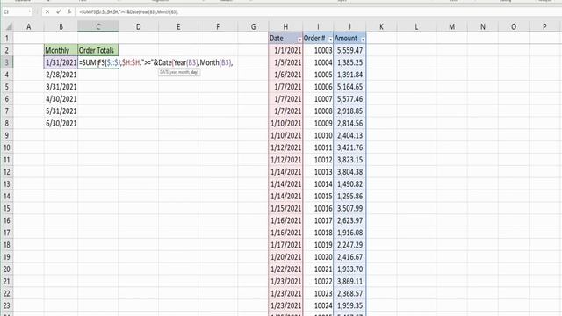Select column I header
Viewport: 562px width, 316px height.
318,26
